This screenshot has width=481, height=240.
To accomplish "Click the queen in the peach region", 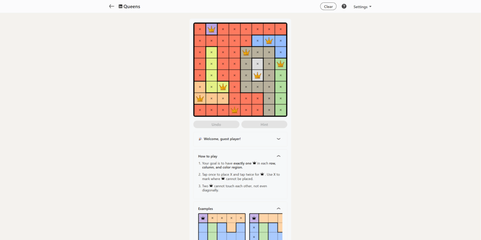I will point(200,99).
